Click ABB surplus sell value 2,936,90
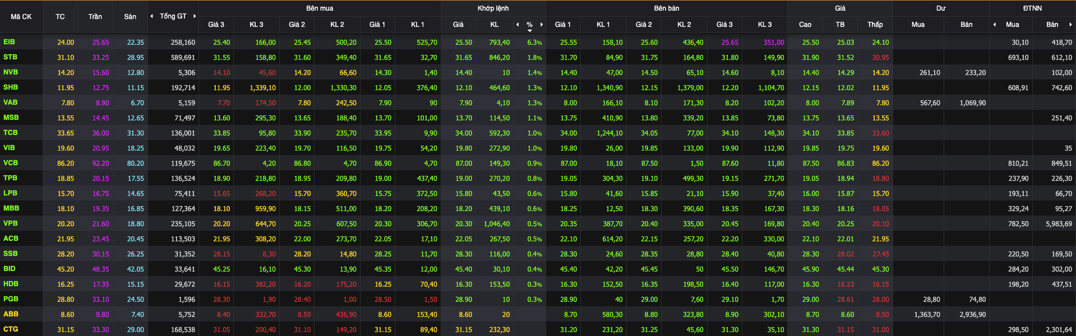 [972, 315]
